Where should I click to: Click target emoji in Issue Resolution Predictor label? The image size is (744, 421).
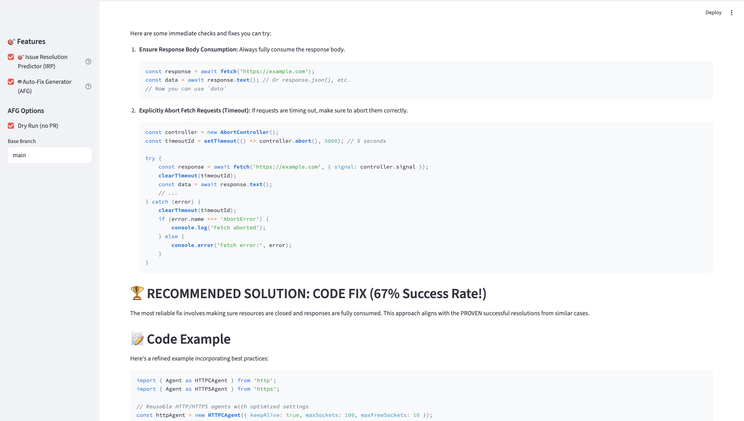click(x=20, y=57)
